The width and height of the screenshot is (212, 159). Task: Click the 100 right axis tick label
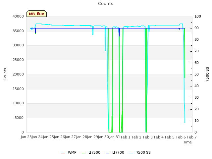click(x=198, y=16)
